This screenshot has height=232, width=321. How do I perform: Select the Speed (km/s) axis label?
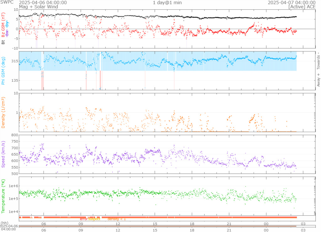pyautogui.click(x=4, y=154)
